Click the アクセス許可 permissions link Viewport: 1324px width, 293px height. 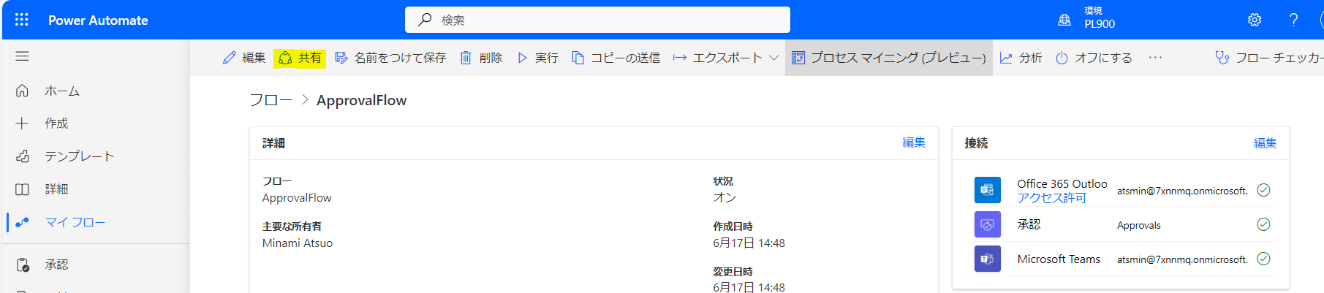1051,198
